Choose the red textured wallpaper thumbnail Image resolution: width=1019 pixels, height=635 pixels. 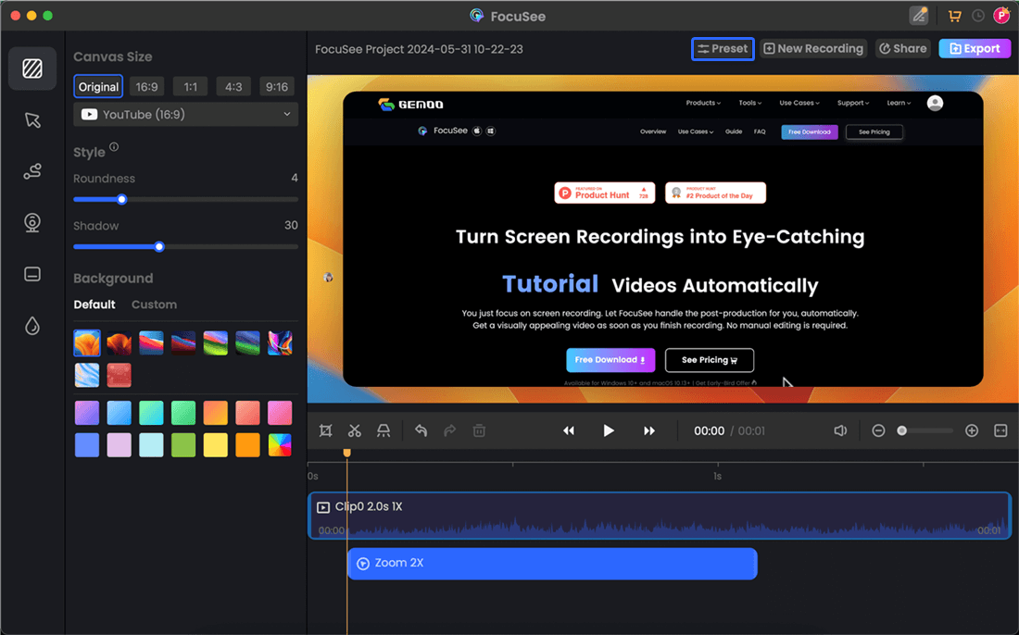119,375
